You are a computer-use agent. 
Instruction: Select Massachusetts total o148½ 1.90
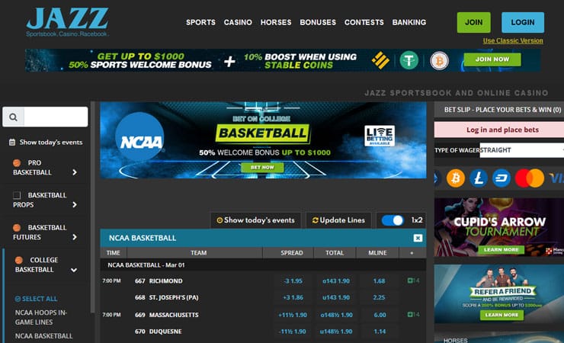[x=336, y=315]
